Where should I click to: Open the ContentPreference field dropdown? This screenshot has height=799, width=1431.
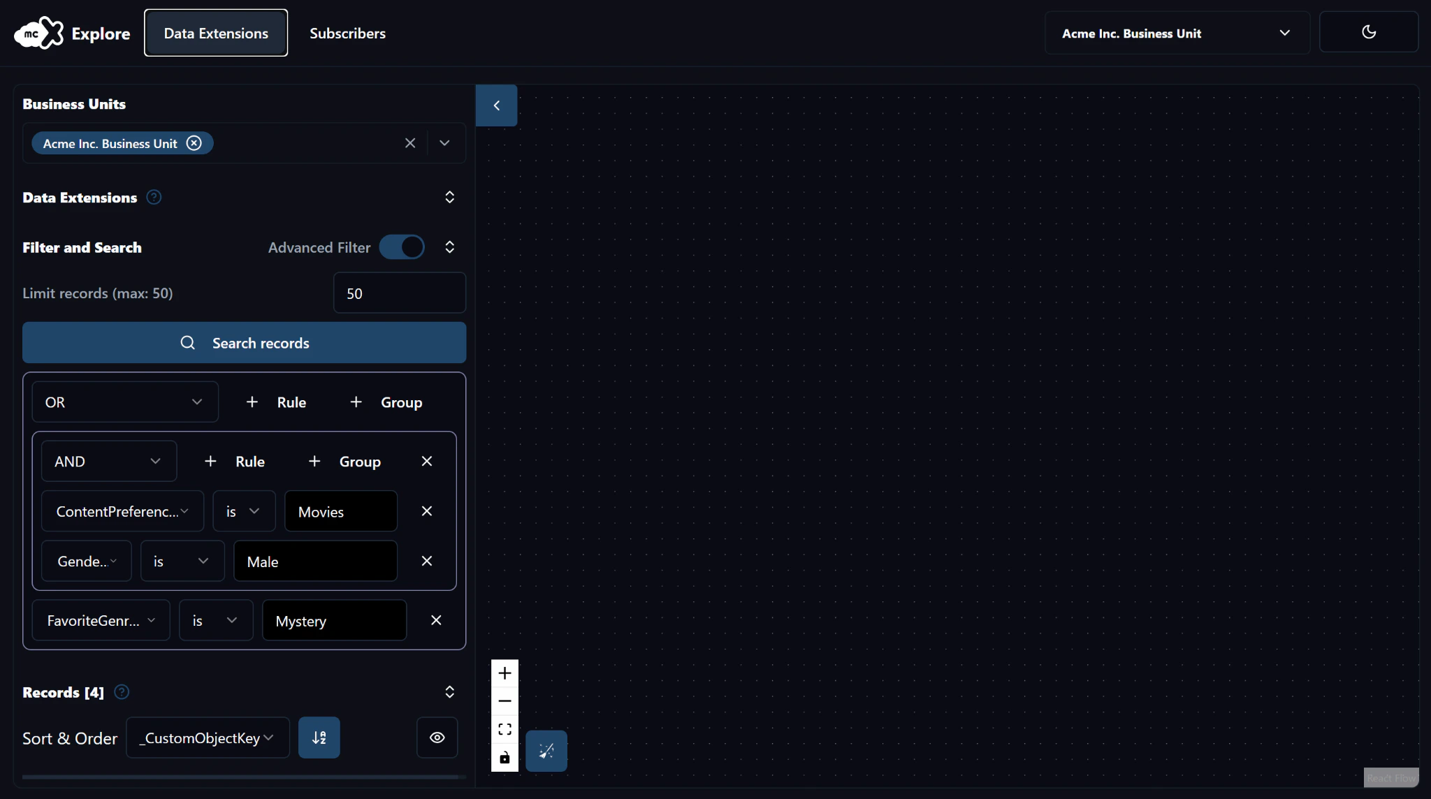click(x=123, y=512)
